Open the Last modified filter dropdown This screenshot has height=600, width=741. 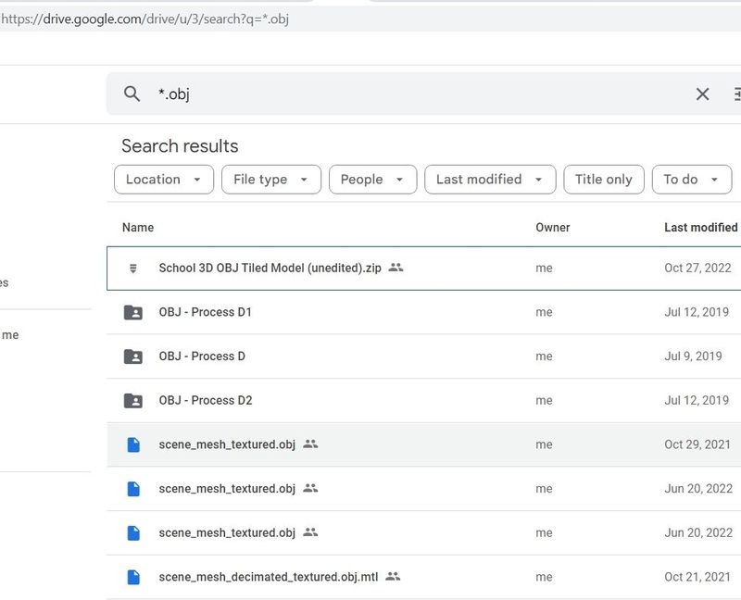tap(490, 180)
